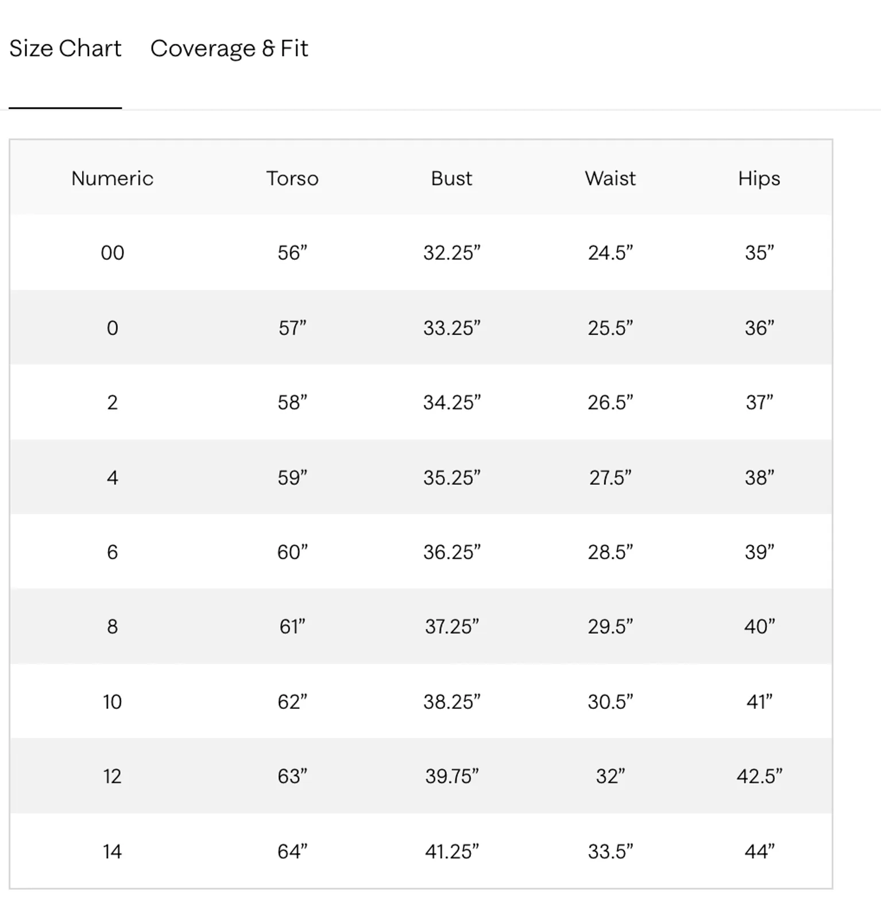Select the 32.25” bust cell
This screenshot has width=881, height=919.
pyautogui.click(x=452, y=253)
